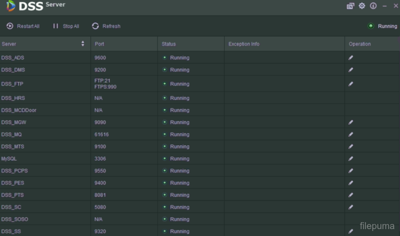Edit DSS_SC row using pencil icon
The width and height of the screenshot is (400, 236).
click(351, 207)
